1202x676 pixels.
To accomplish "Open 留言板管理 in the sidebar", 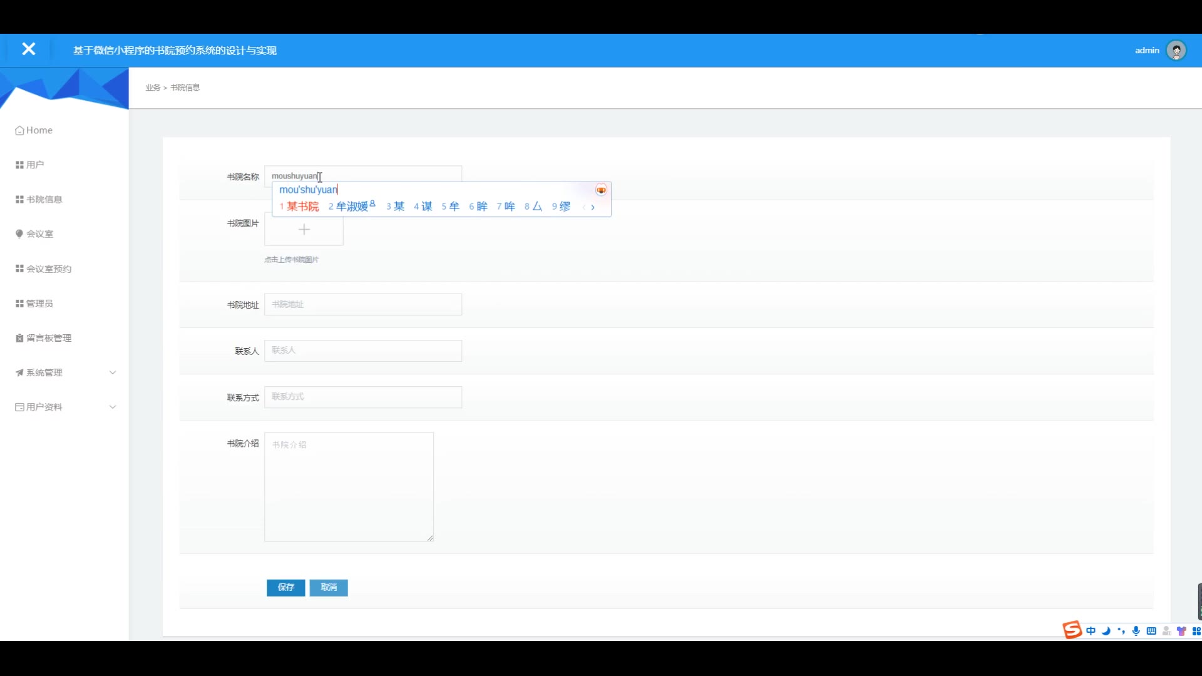I will (49, 338).
